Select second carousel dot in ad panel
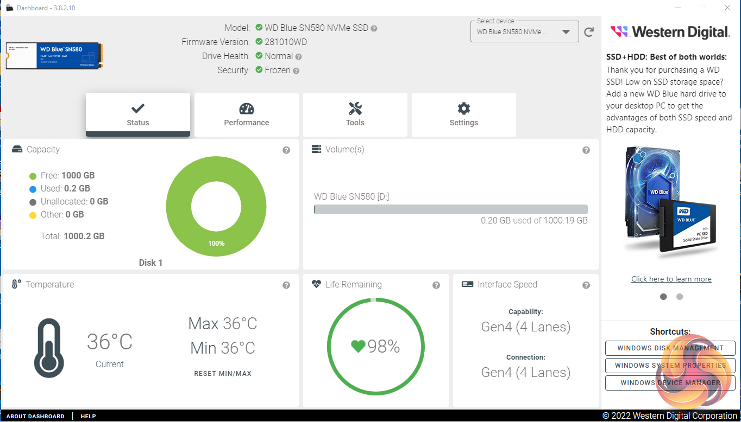The width and height of the screenshot is (741, 422). click(x=680, y=297)
